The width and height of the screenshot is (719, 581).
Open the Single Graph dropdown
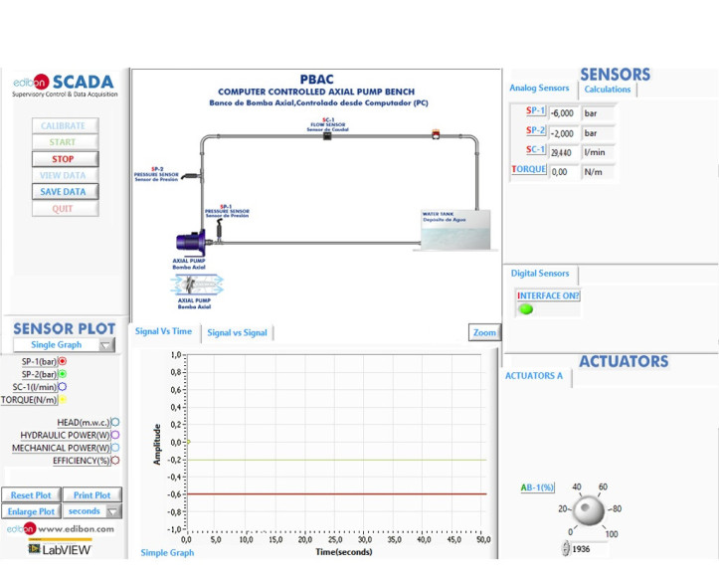click(105, 345)
